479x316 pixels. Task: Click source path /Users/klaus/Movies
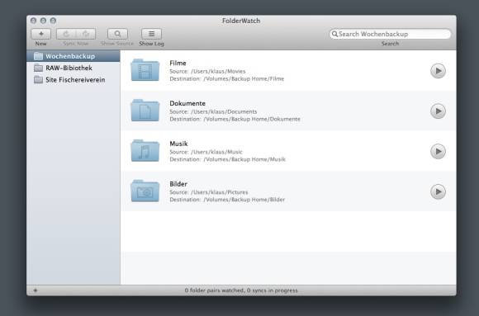point(218,71)
